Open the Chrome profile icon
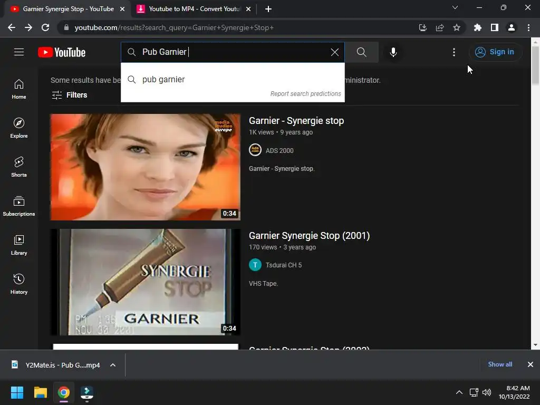This screenshot has height=405, width=540. point(512,27)
